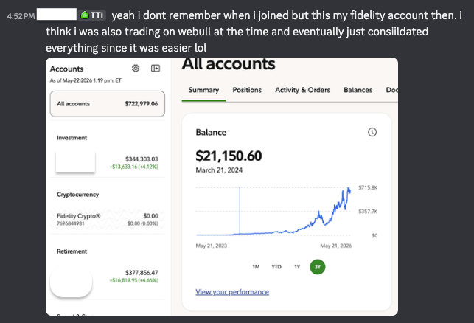Image resolution: width=474 pixels, height=323 pixels.
Task: Select the 3Y chart range
Action: [318, 267]
